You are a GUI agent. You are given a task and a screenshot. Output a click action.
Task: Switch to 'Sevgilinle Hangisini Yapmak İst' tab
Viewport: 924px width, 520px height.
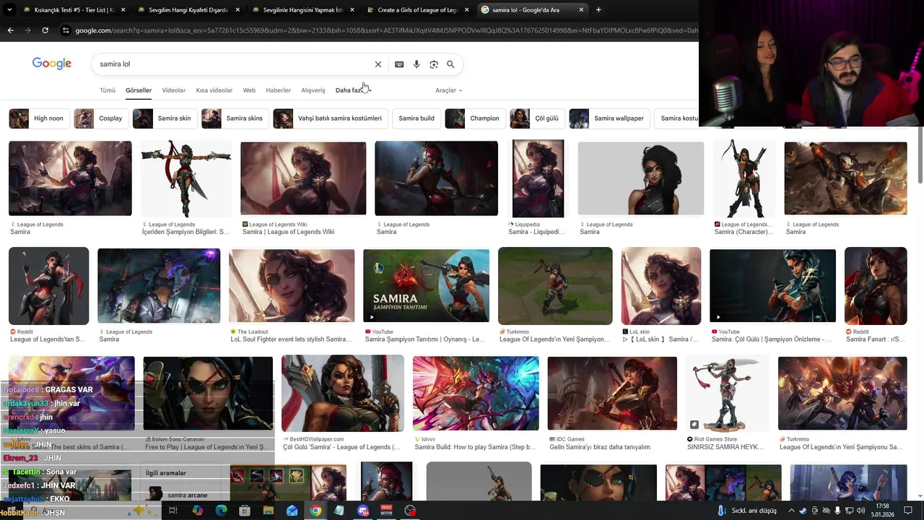[302, 10]
